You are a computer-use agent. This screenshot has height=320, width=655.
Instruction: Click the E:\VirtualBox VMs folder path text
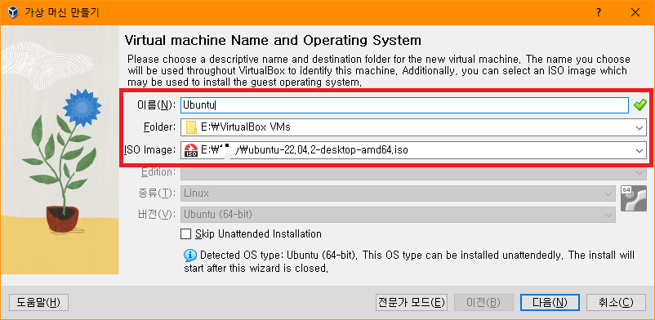click(246, 127)
